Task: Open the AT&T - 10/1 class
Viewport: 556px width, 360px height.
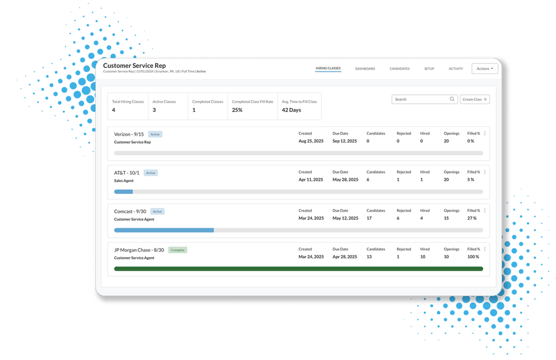Action: [128, 173]
